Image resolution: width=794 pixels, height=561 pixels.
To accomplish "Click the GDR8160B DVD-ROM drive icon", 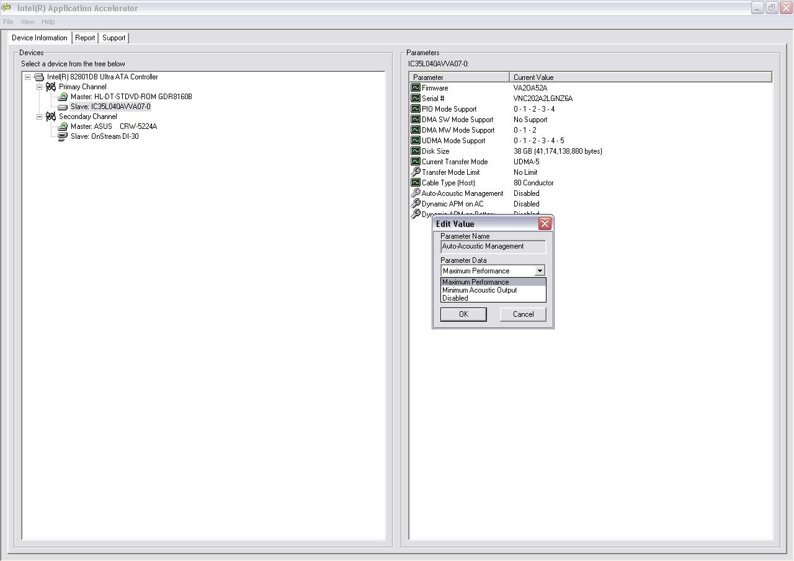I will (63, 97).
